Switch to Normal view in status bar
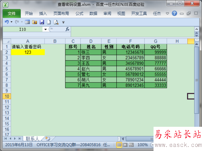The height and width of the screenshot is (151, 202). coord(119,145)
